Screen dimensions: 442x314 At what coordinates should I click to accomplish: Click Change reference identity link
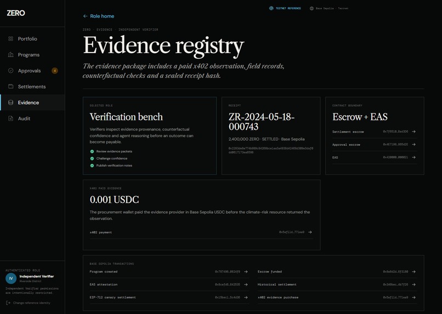pos(32,303)
